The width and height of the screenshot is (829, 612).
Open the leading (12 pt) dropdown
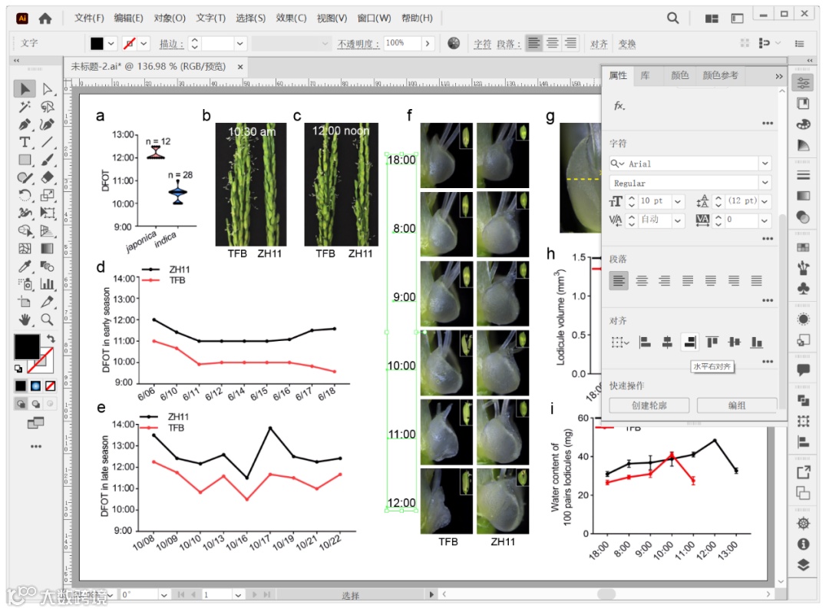[765, 201]
